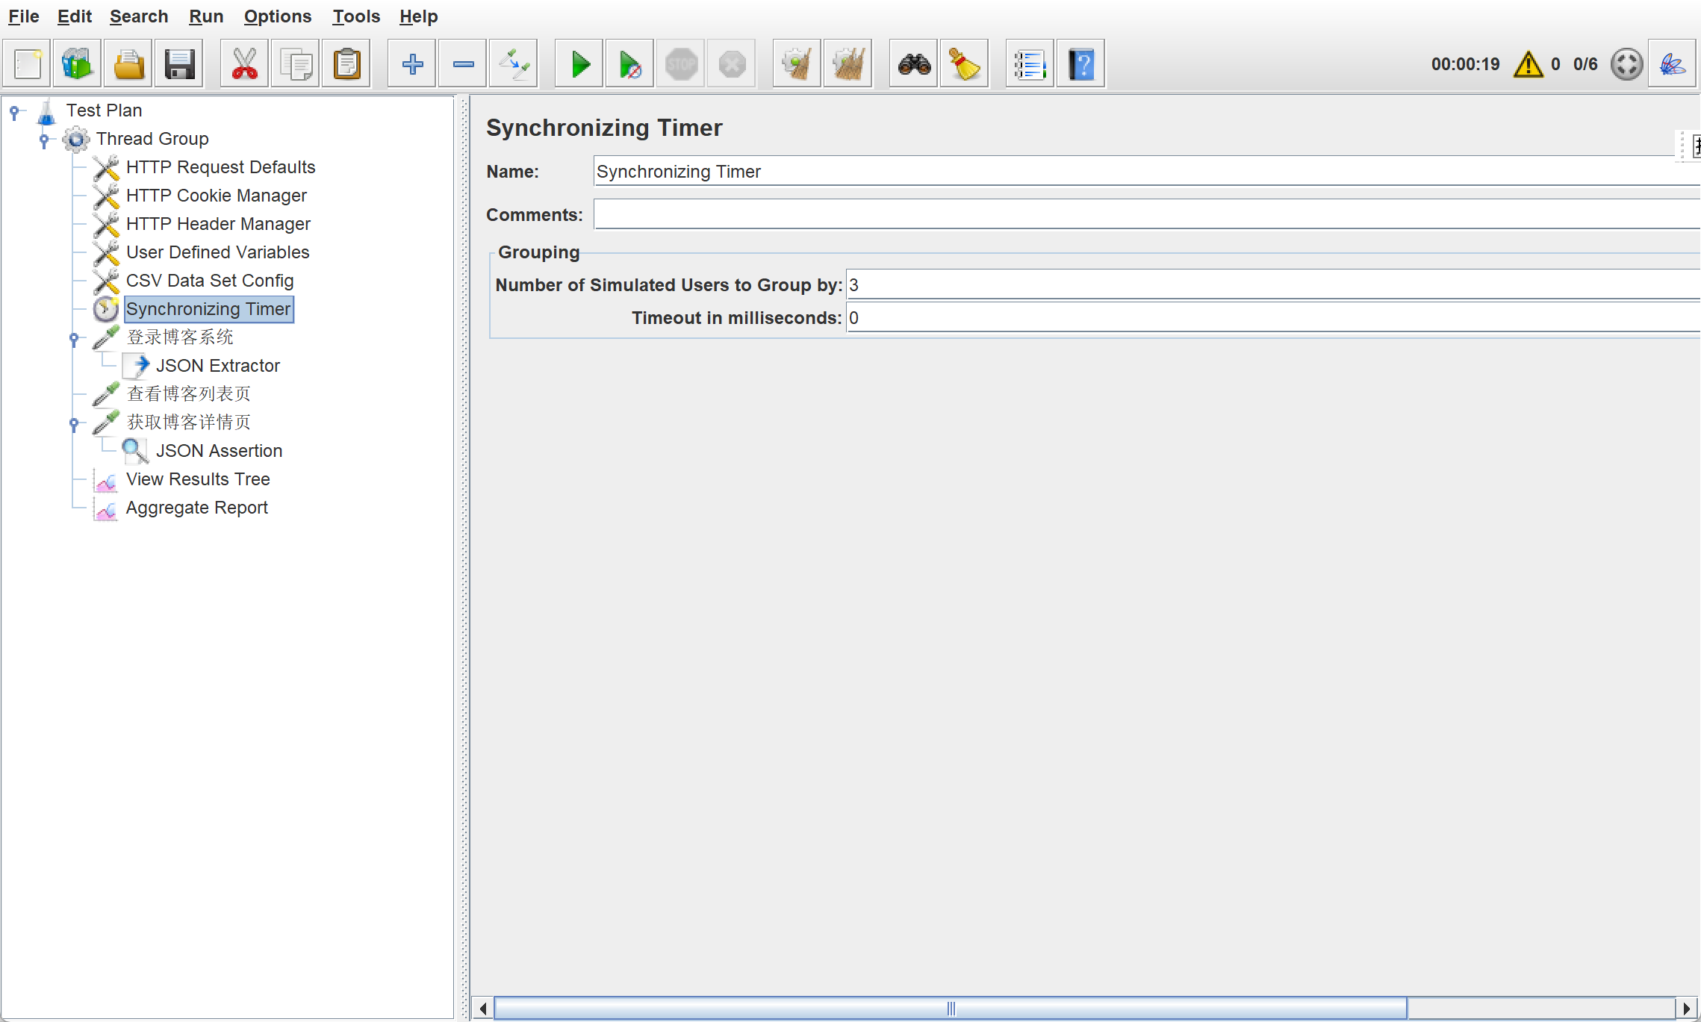The image size is (1701, 1022).
Task: Select the JSON Extractor element
Action: coord(217,366)
